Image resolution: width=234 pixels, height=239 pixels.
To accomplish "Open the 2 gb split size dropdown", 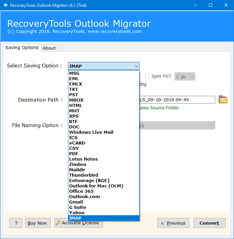I will 185,76.
